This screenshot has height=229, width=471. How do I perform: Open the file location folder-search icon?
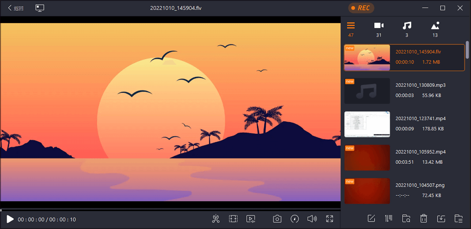click(x=406, y=219)
